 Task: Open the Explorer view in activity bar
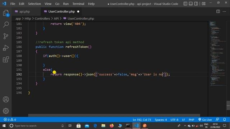(6, 13)
